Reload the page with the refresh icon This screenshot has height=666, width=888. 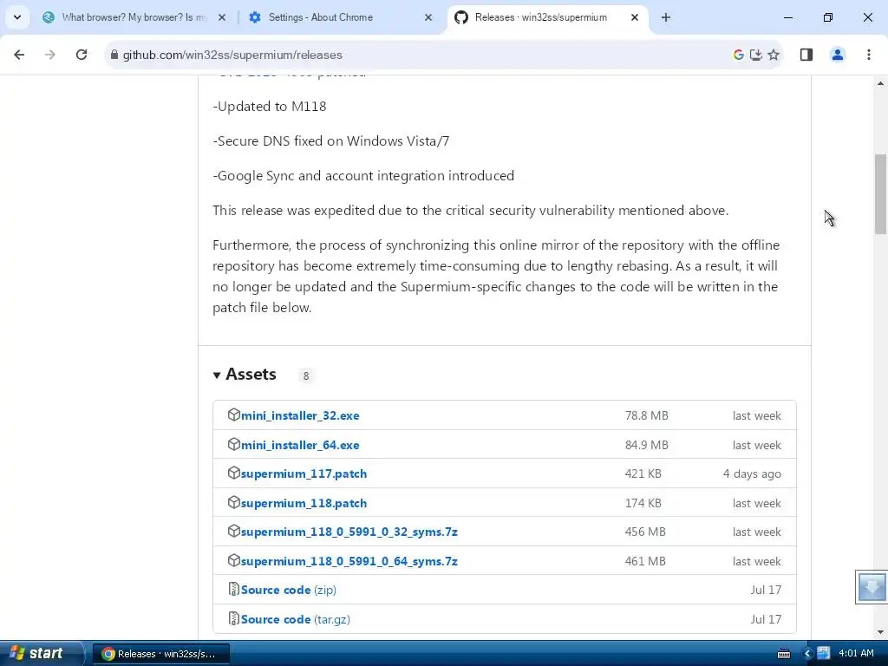point(82,55)
